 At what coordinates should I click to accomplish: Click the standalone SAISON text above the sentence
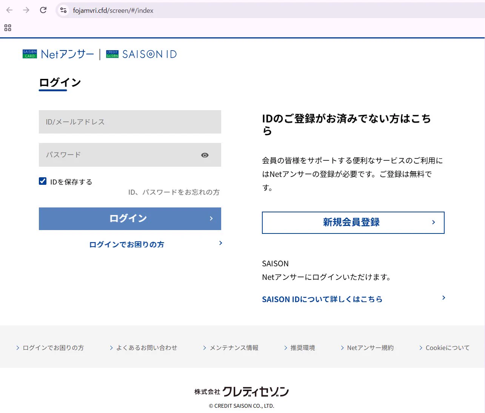click(275, 264)
